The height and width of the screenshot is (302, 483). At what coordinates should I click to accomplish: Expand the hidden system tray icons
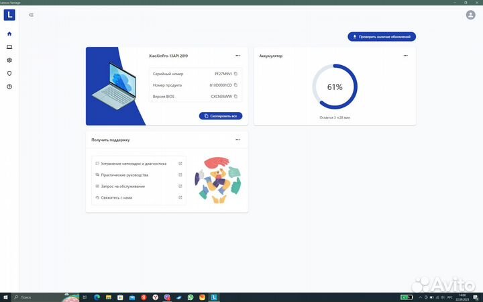420,297
